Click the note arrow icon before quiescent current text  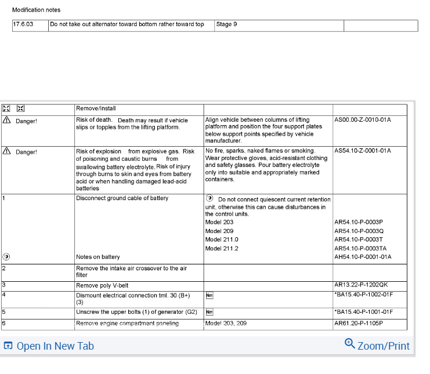click(x=209, y=198)
